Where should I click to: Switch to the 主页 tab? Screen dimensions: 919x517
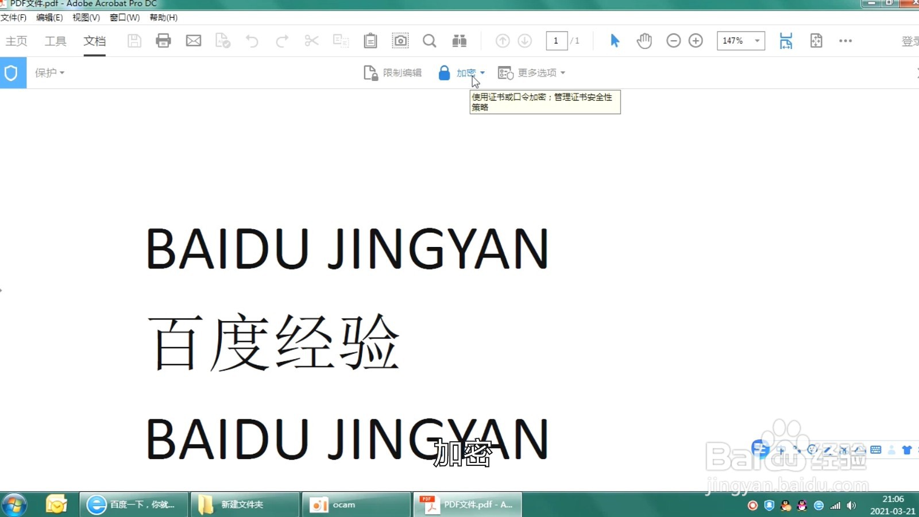[x=17, y=41]
